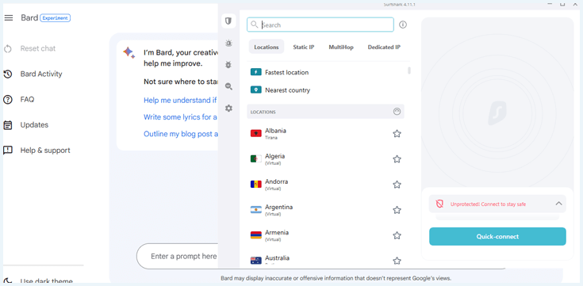Select the Algeria location name

274,156
